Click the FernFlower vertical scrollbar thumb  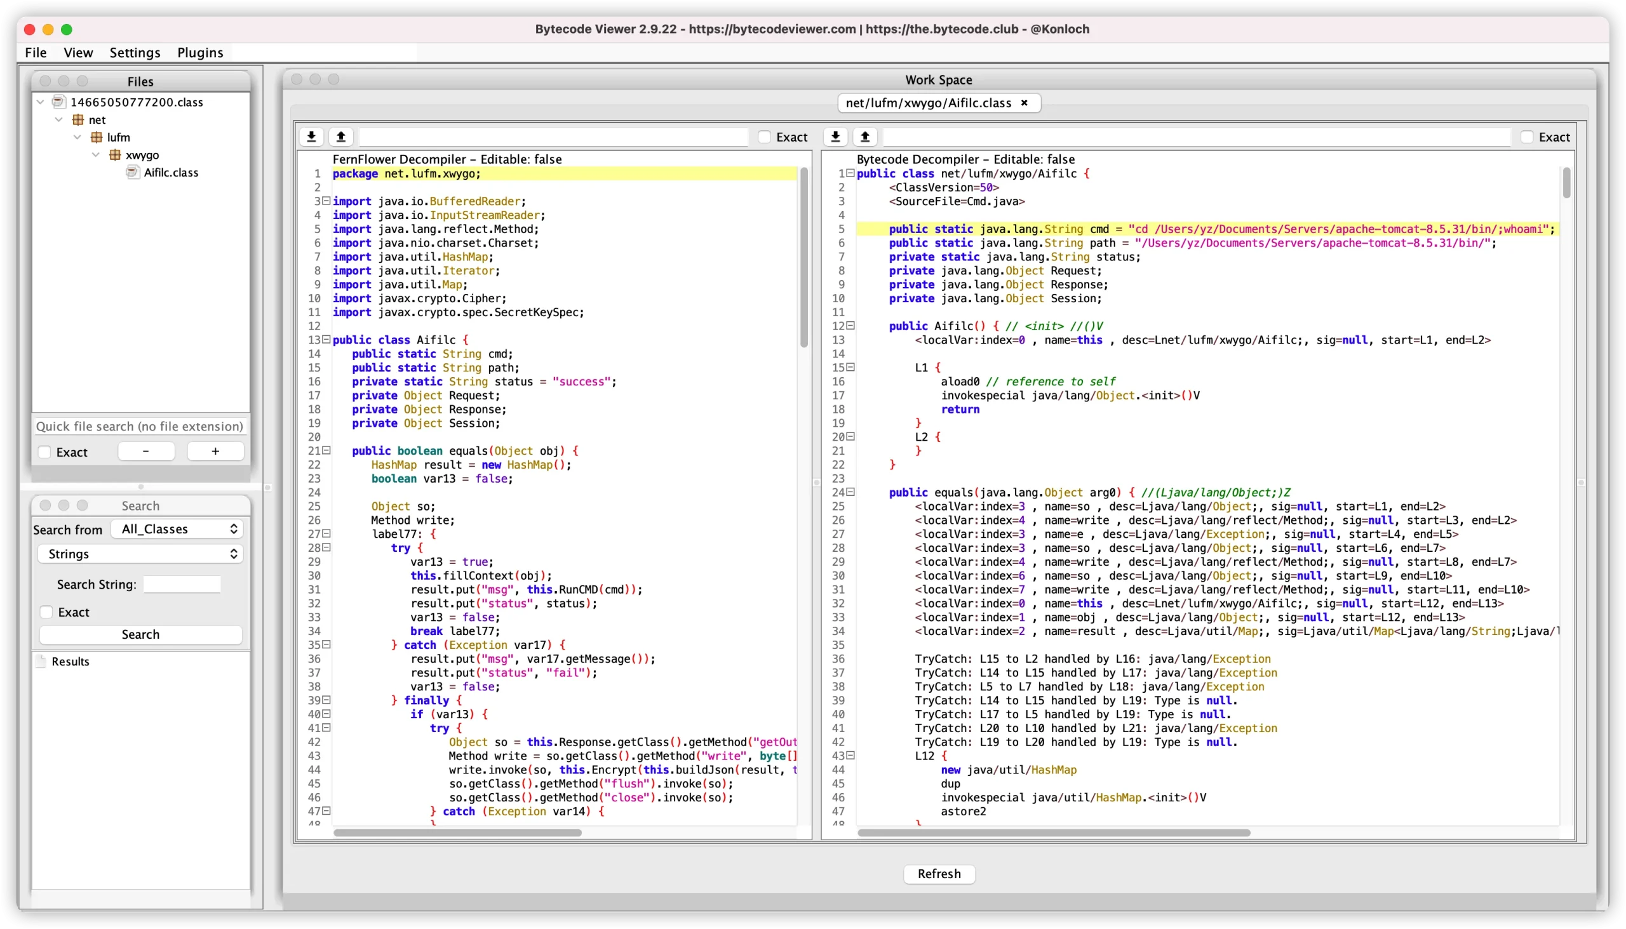pos(803,257)
